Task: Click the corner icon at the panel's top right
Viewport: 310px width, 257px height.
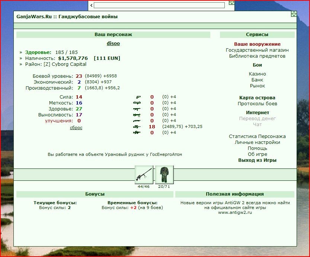Action: 294,14
